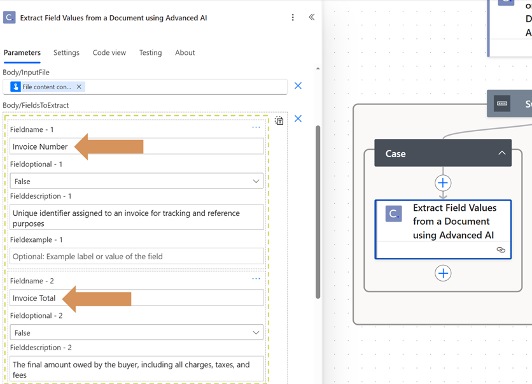Image resolution: width=532 pixels, height=384 pixels.
Task: Remove the Body/InputFile parameter X icon
Action: tap(298, 86)
